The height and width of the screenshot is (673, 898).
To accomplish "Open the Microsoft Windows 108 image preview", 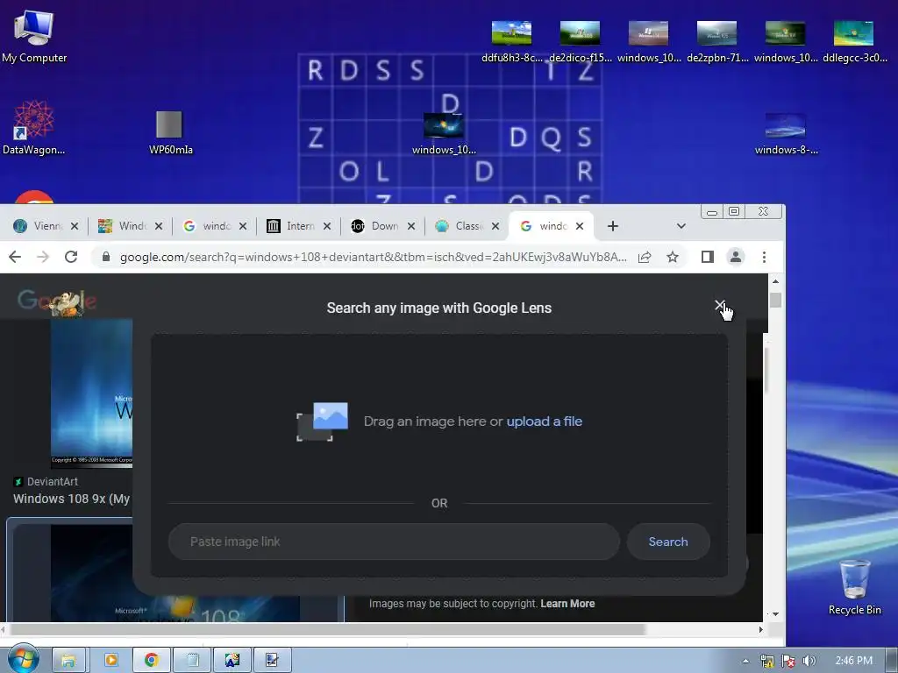I will pos(175,573).
